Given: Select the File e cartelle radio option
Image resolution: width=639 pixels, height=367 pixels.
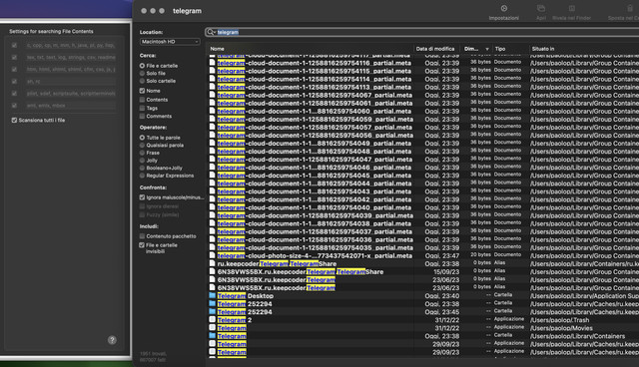Looking at the screenshot, I should [142, 66].
